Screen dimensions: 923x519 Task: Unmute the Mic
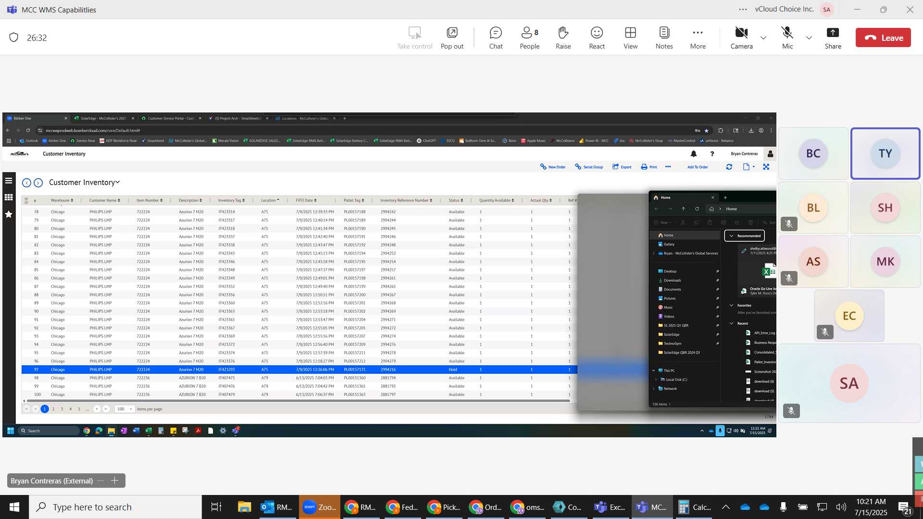787,38
